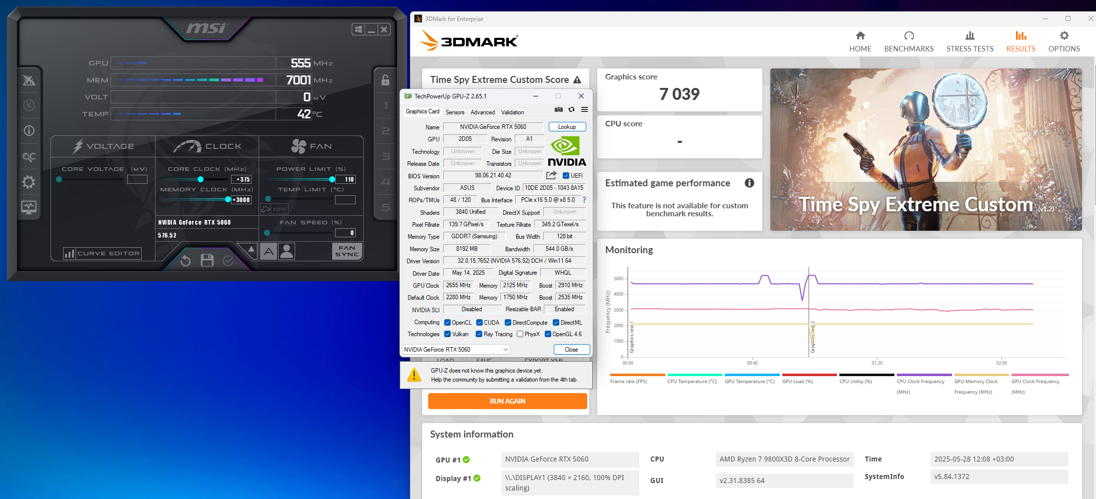Open Afterburner settings gear icon
Viewport: 1096px width, 499px height.
pos(29,182)
